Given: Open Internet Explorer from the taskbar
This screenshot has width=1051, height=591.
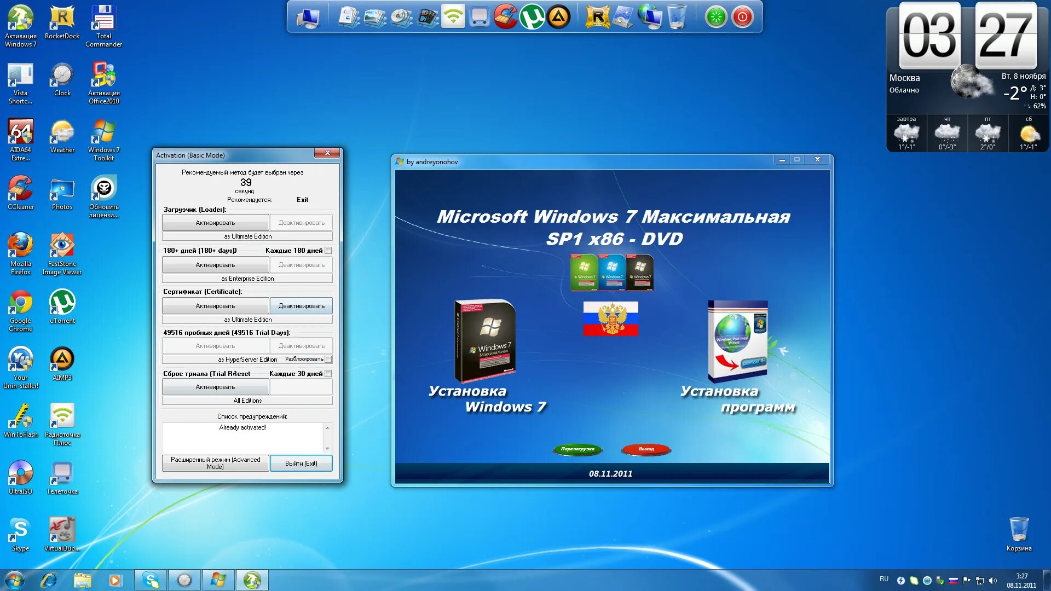Looking at the screenshot, I should 49,580.
